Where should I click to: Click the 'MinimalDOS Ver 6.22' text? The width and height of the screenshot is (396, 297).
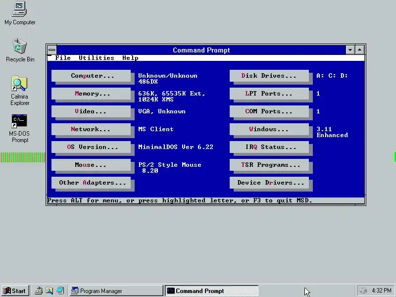pos(176,147)
